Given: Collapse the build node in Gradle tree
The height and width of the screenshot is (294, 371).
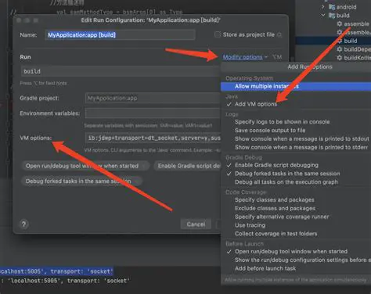Looking at the screenshot, I should (x=323, y=15).
